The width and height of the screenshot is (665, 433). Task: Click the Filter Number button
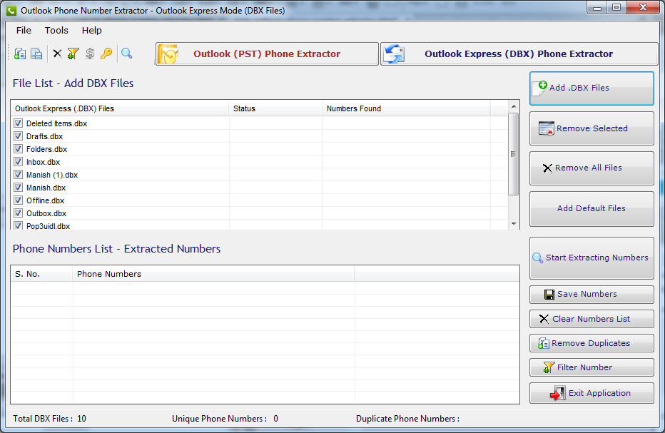592,367
